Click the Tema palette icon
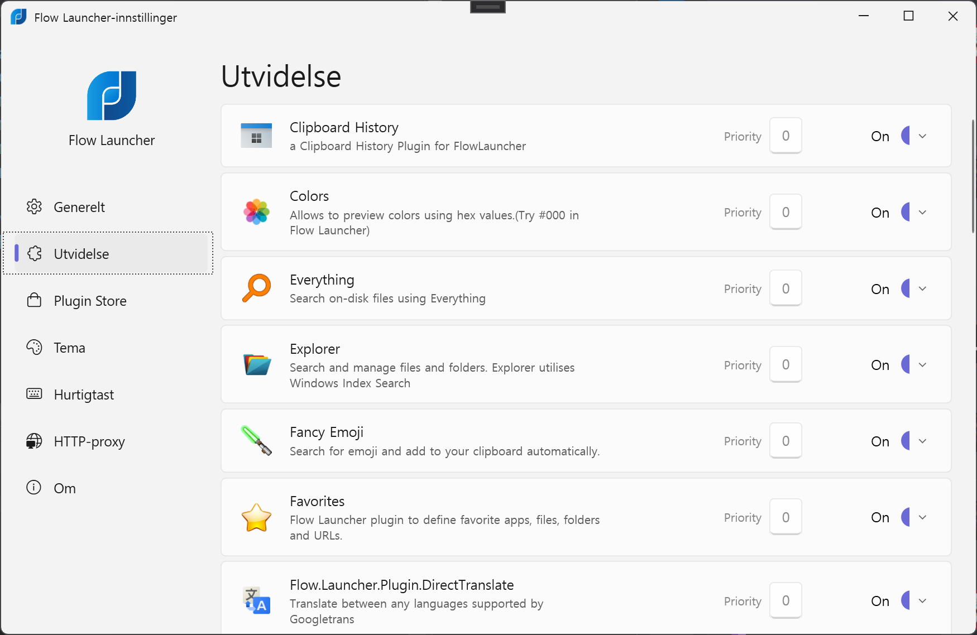The width and height of the screenshot is (977, 635). pyautogui.click(x=34, y=347)
